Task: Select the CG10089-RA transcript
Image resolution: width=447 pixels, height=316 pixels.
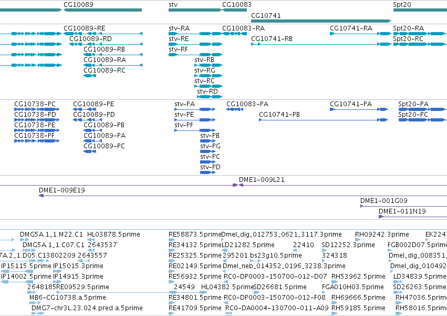Action: [113, 65]
